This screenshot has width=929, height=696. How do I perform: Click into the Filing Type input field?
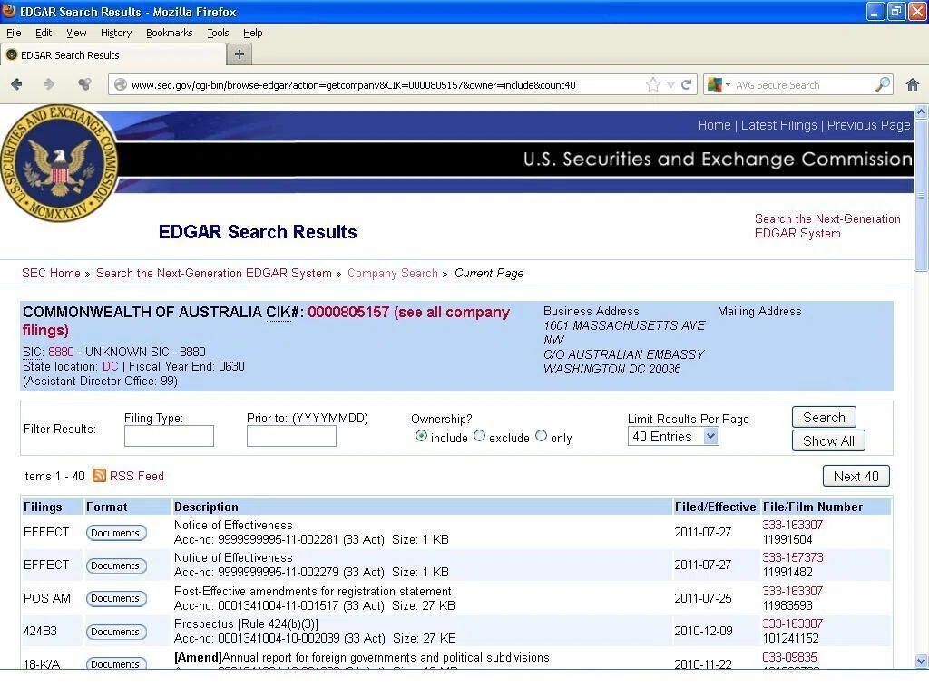pos(169,436)
